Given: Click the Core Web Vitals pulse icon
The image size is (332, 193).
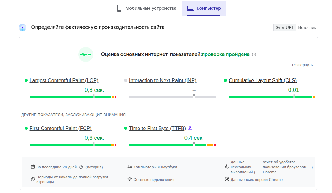Looking at the screenshot, I should pyautogui.click(x=86, y=54).
